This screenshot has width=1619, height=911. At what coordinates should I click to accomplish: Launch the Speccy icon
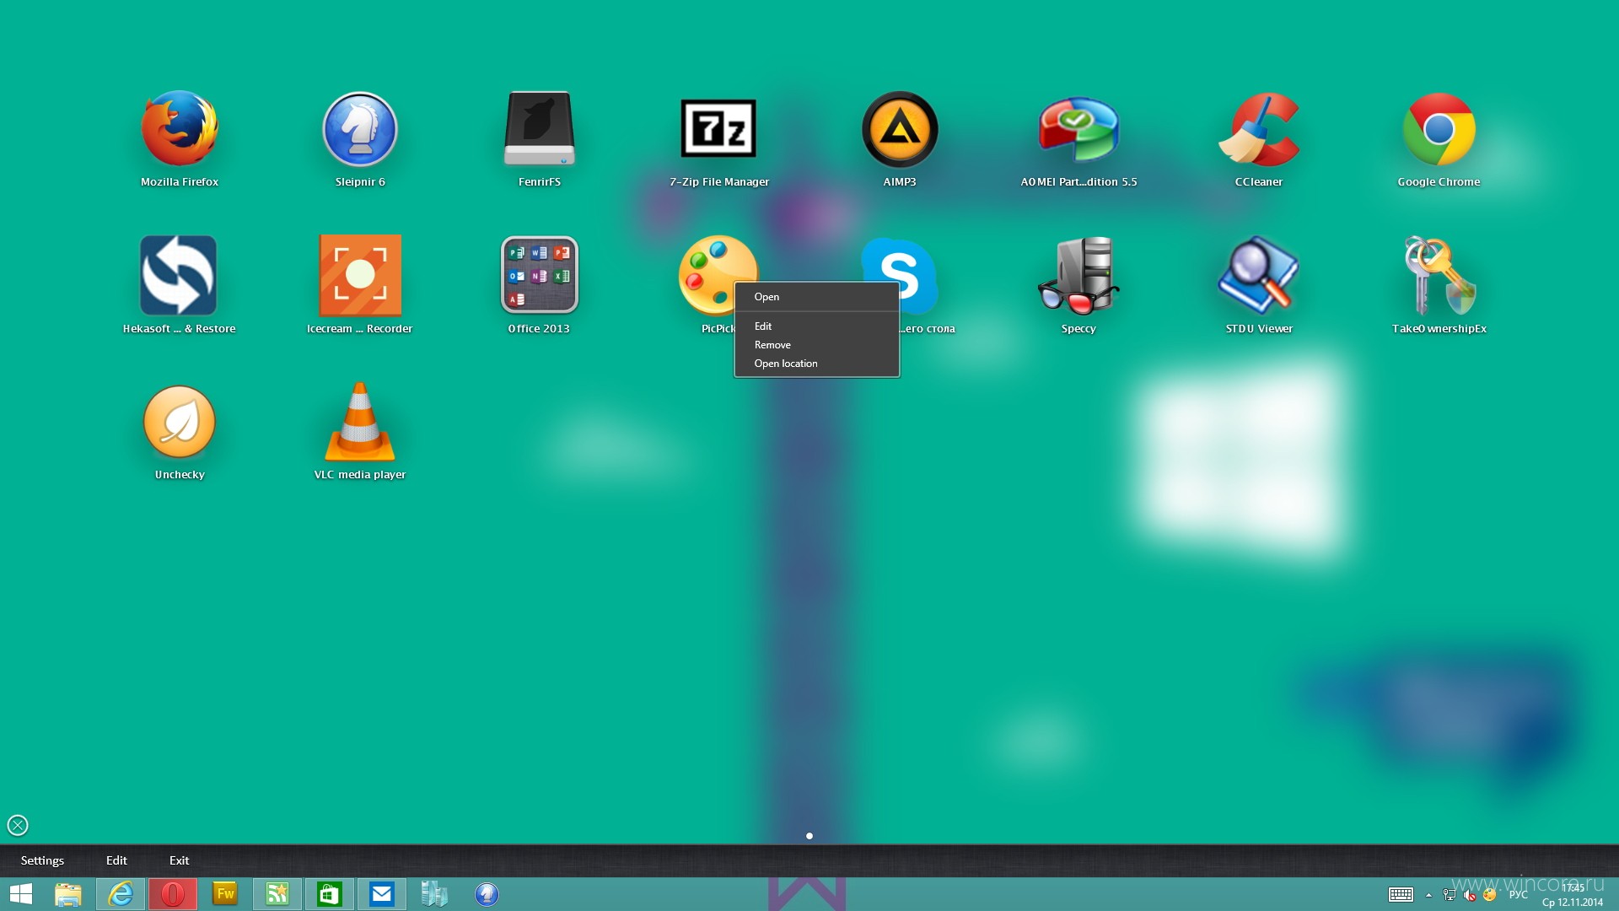(1078, 275)
